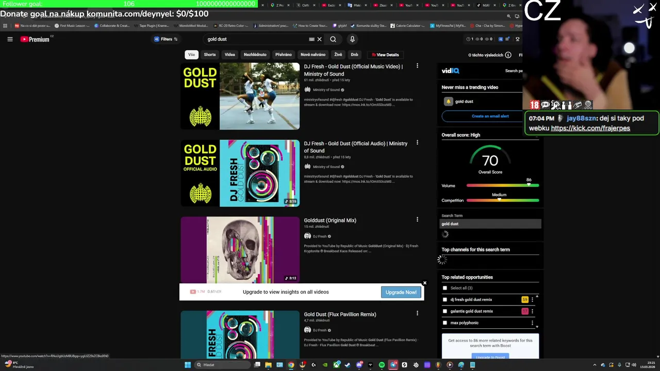Open DJ Fresh channel under Golddust (Original Mix)
Screen dimensions: 660x371
[x=320, y=237]
